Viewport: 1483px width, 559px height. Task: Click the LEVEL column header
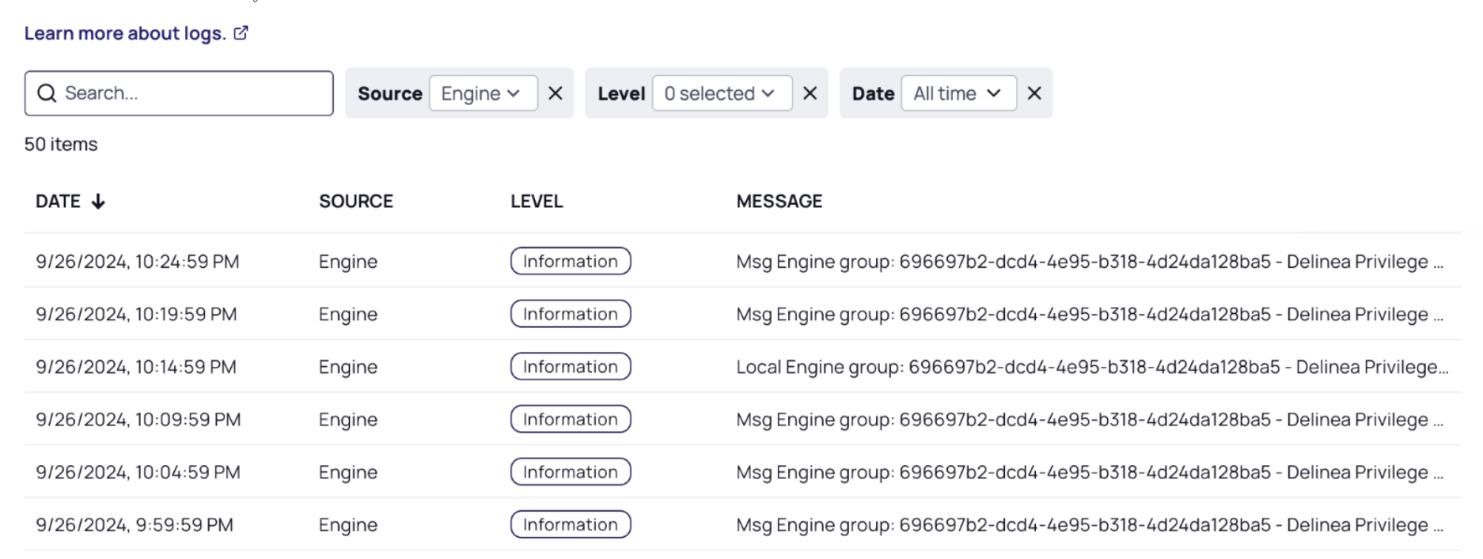point(536,202)
